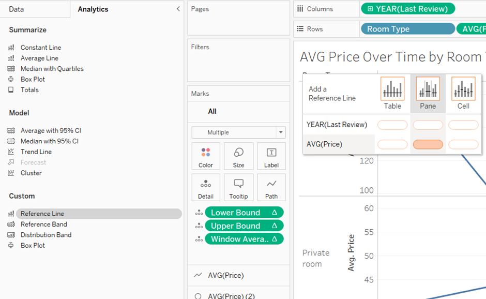Switch to the Data tab
Viewport: 486px width, 299px height.
(x=17, y=9)
